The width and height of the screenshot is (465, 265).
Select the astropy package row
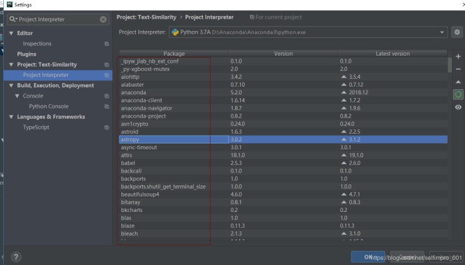tap(284, 140)
